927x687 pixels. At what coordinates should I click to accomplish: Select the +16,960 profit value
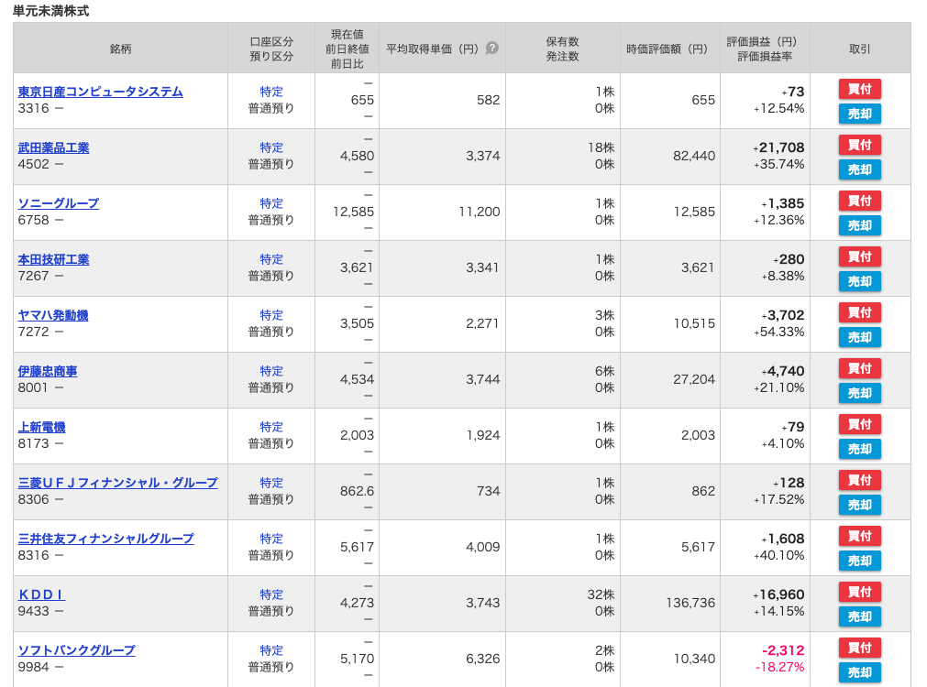coord(778,594)
